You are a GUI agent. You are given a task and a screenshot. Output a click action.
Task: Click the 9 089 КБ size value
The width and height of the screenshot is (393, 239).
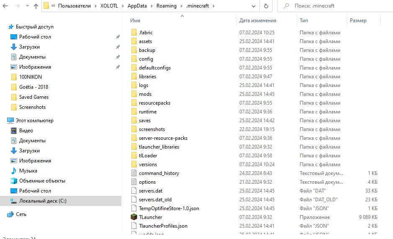368,217
